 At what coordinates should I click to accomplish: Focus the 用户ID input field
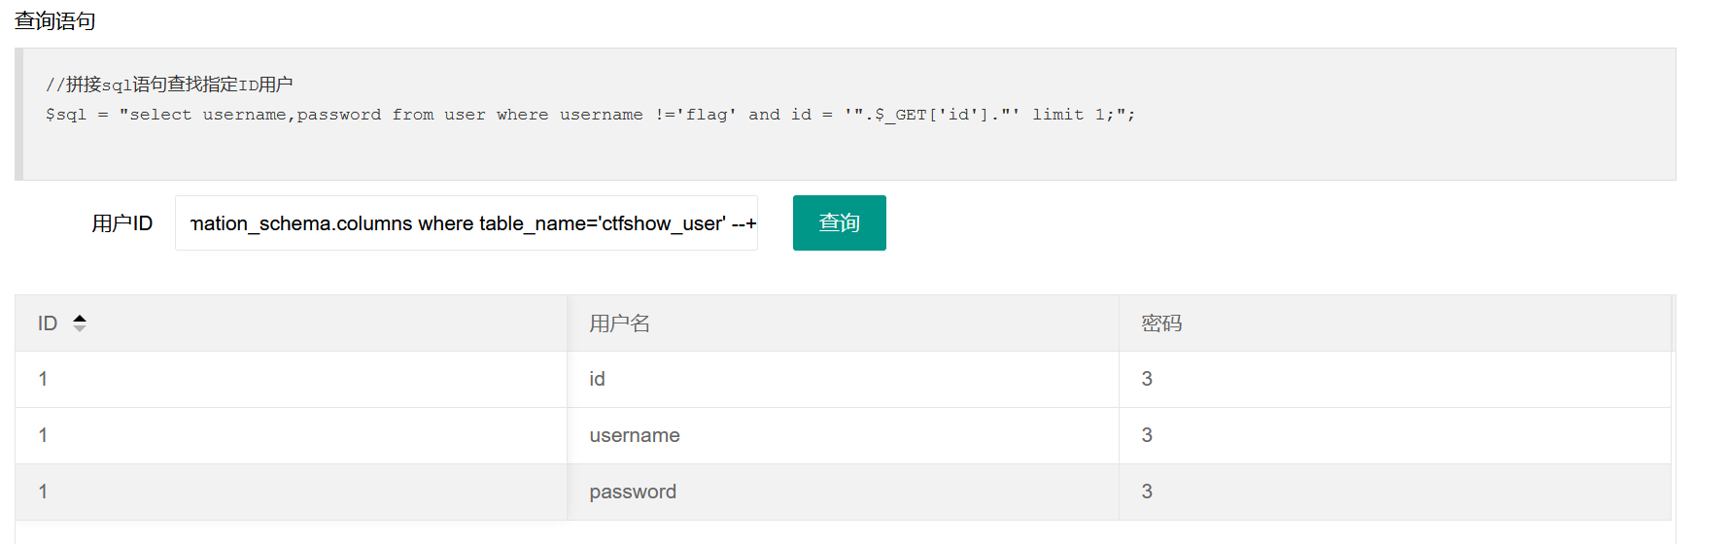[466, 223]
